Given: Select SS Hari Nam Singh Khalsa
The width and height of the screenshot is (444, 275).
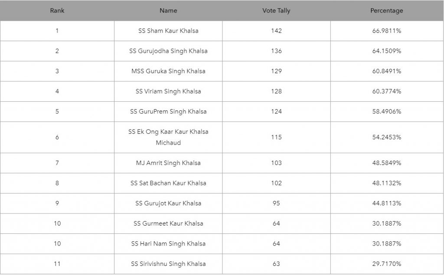Looking at the screenshot, I should 168,243.
